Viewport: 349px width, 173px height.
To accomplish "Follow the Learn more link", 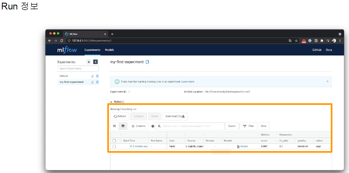I will pyautogui.click(x=188, y=82).
